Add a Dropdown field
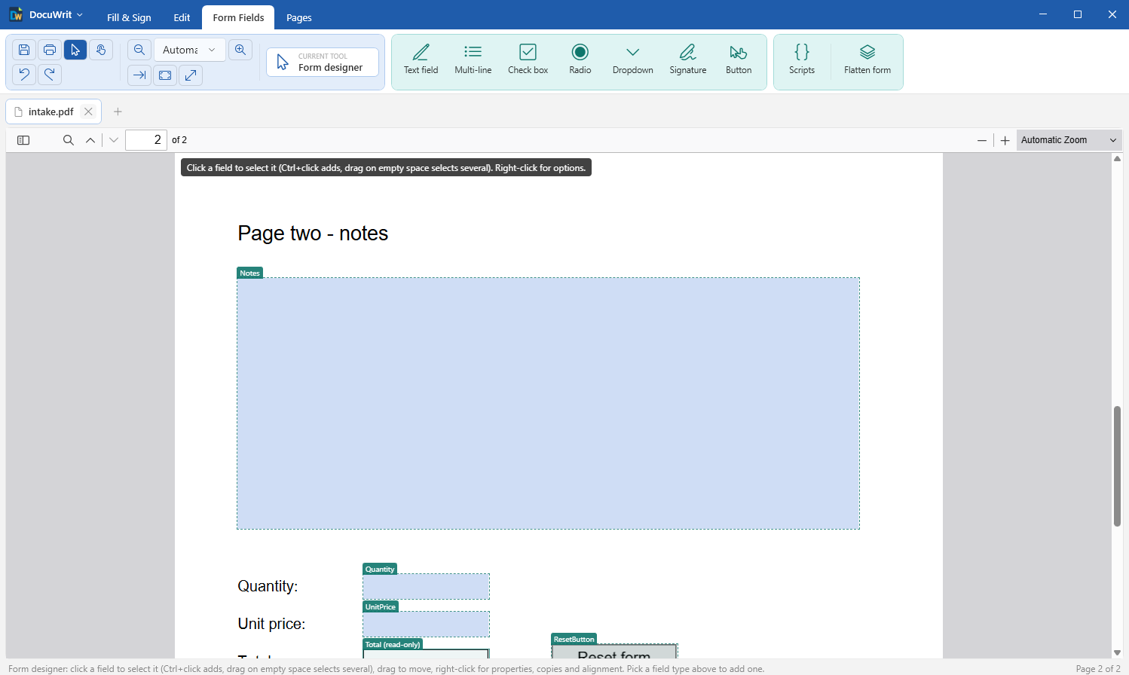Viewport: 1129px width, 675px height. 633,60
